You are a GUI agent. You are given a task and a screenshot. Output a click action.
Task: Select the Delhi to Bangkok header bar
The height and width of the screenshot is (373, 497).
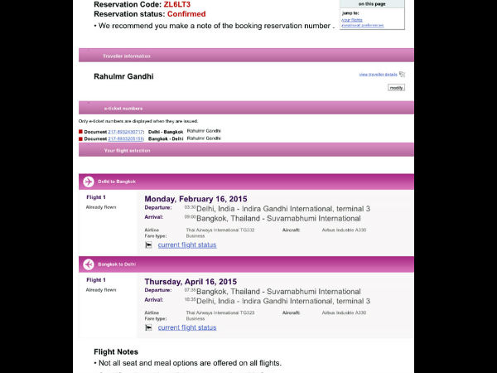[x=248, y=182]
